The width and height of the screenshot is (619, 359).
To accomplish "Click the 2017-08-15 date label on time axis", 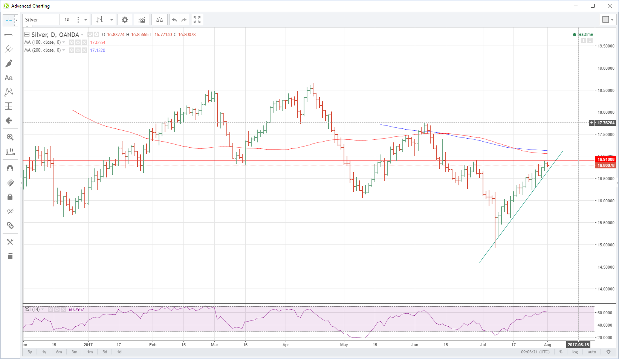I will point(578,345).
